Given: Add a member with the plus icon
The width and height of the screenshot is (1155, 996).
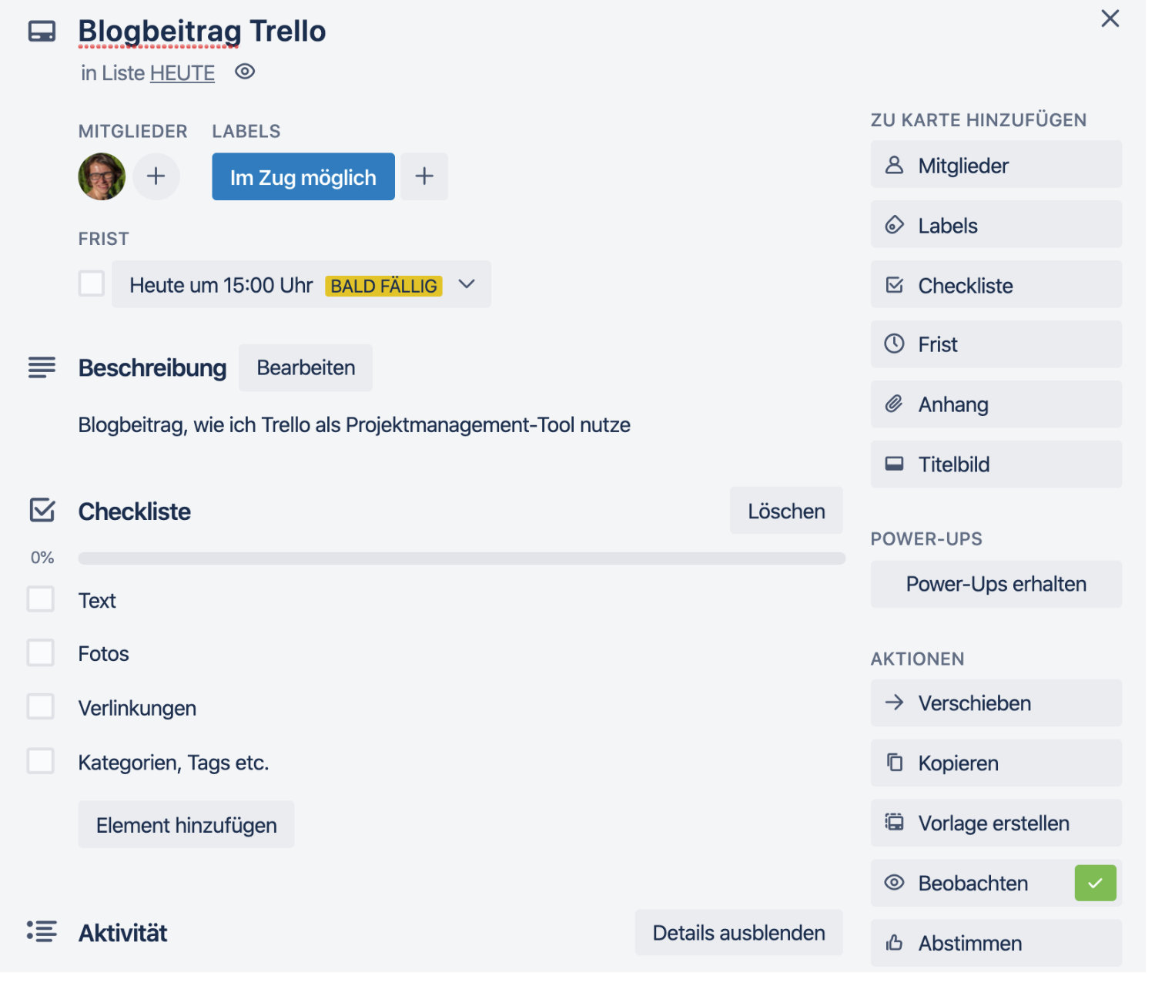Looking at the screenshot, I should tap(156, 176).
